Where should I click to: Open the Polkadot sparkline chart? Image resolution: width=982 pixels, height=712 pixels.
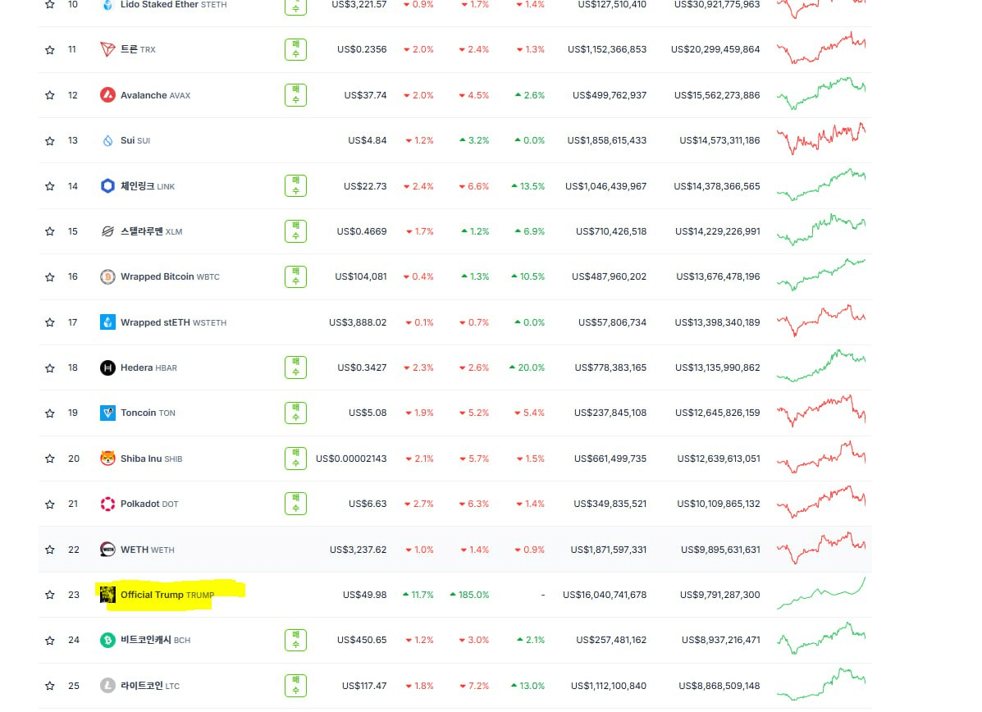(x=821, y=502)
